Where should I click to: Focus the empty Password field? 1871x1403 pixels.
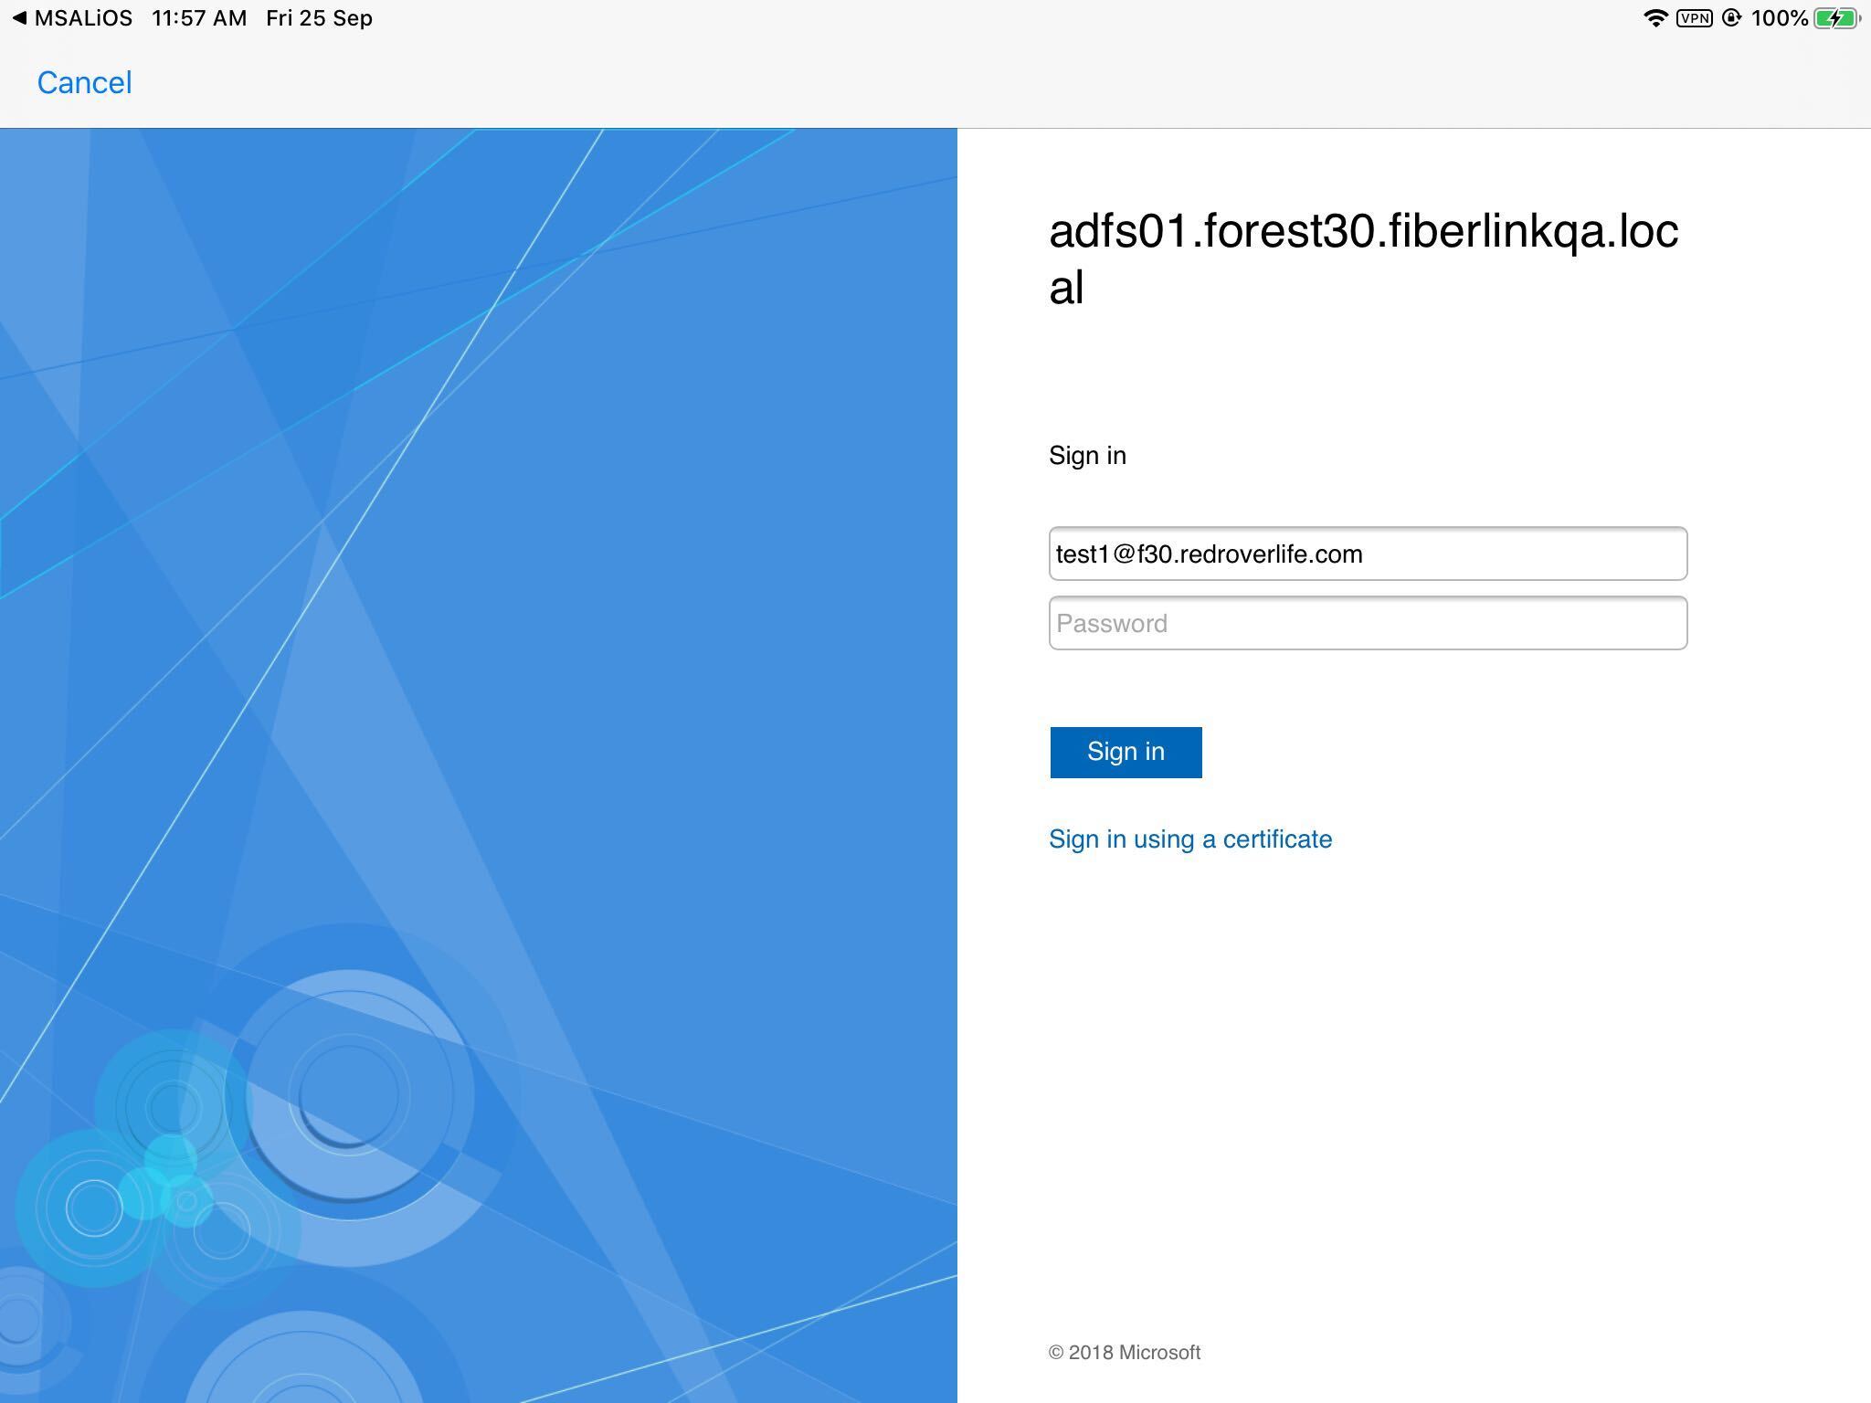(1367, 623)
